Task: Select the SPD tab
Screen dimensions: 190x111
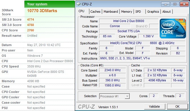Action: tap(138, 12)
